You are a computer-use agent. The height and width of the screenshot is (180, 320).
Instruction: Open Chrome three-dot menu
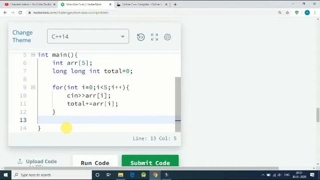(315, 12)
